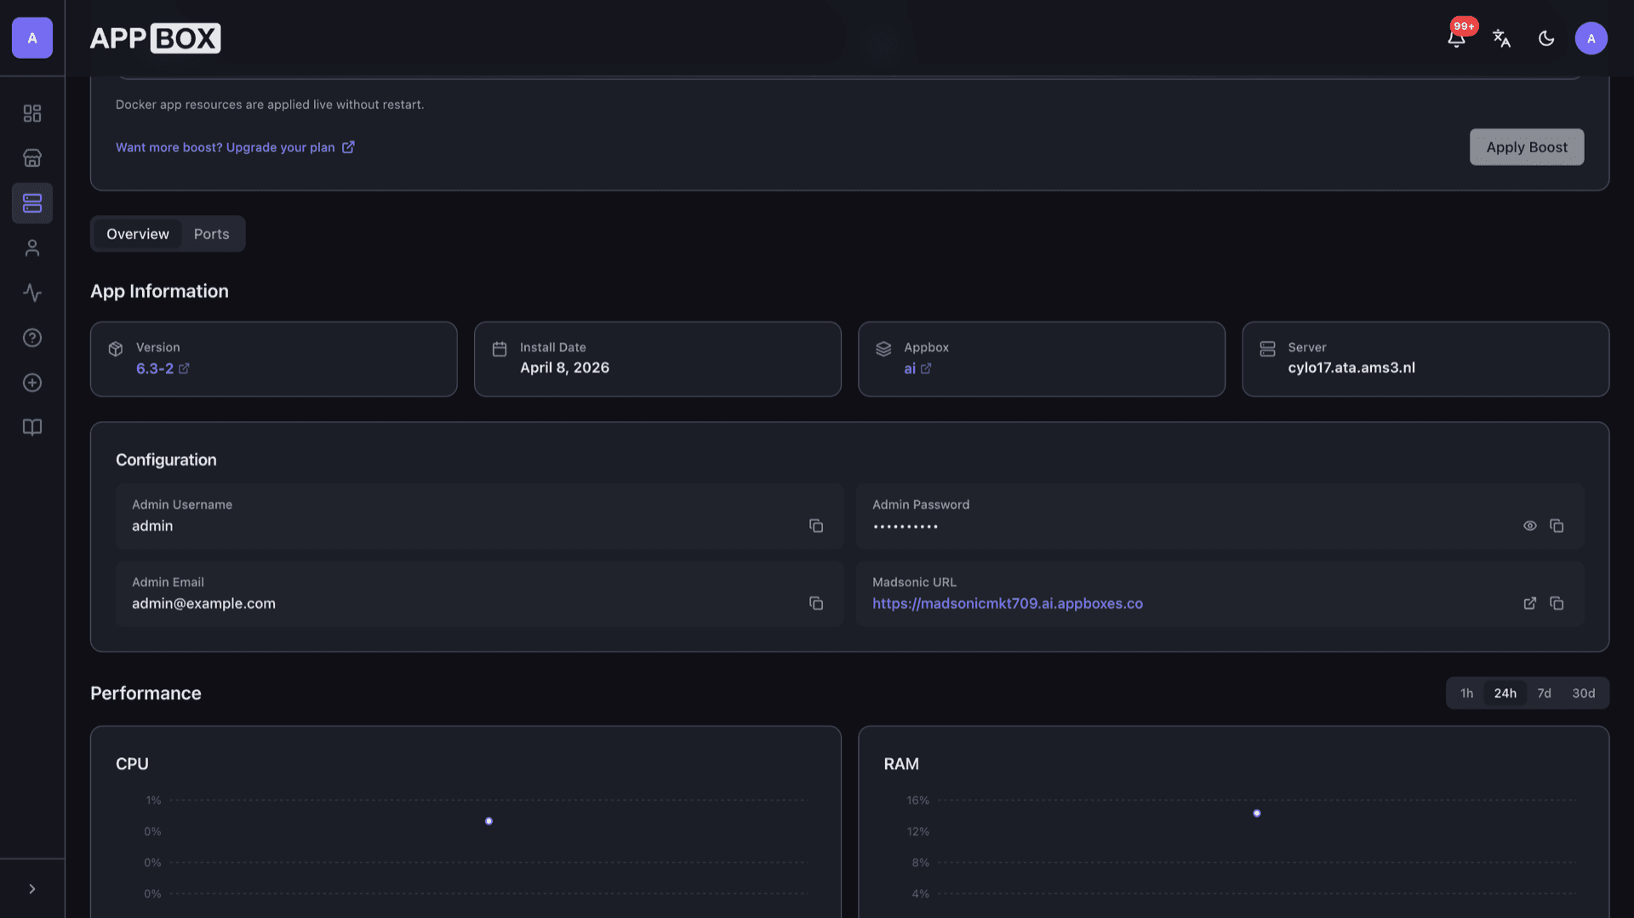Screen dimensions: 1634x918
Task: Open the Madsonic URL link
Action: click(x=1008, y=603)
